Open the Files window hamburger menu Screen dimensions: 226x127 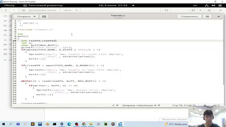[x=209, y=10]
